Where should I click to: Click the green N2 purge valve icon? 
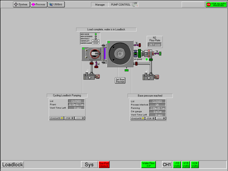coord(160,53)
